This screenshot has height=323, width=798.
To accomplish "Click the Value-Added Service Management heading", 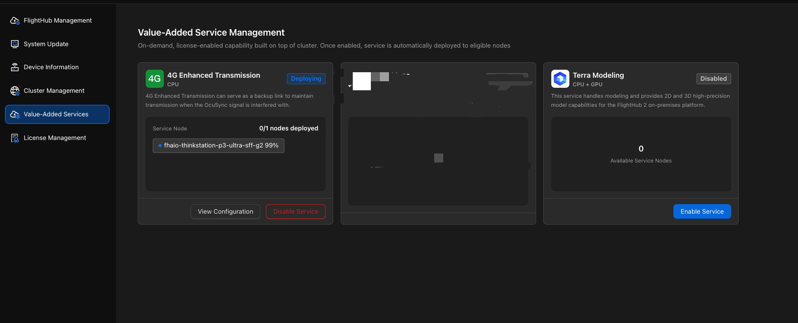I will pos(211,33).
